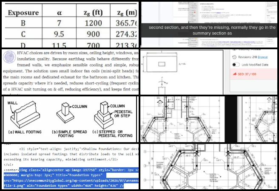
Task: Click the red SEO score chart icon
Action: tap(235, 74)
